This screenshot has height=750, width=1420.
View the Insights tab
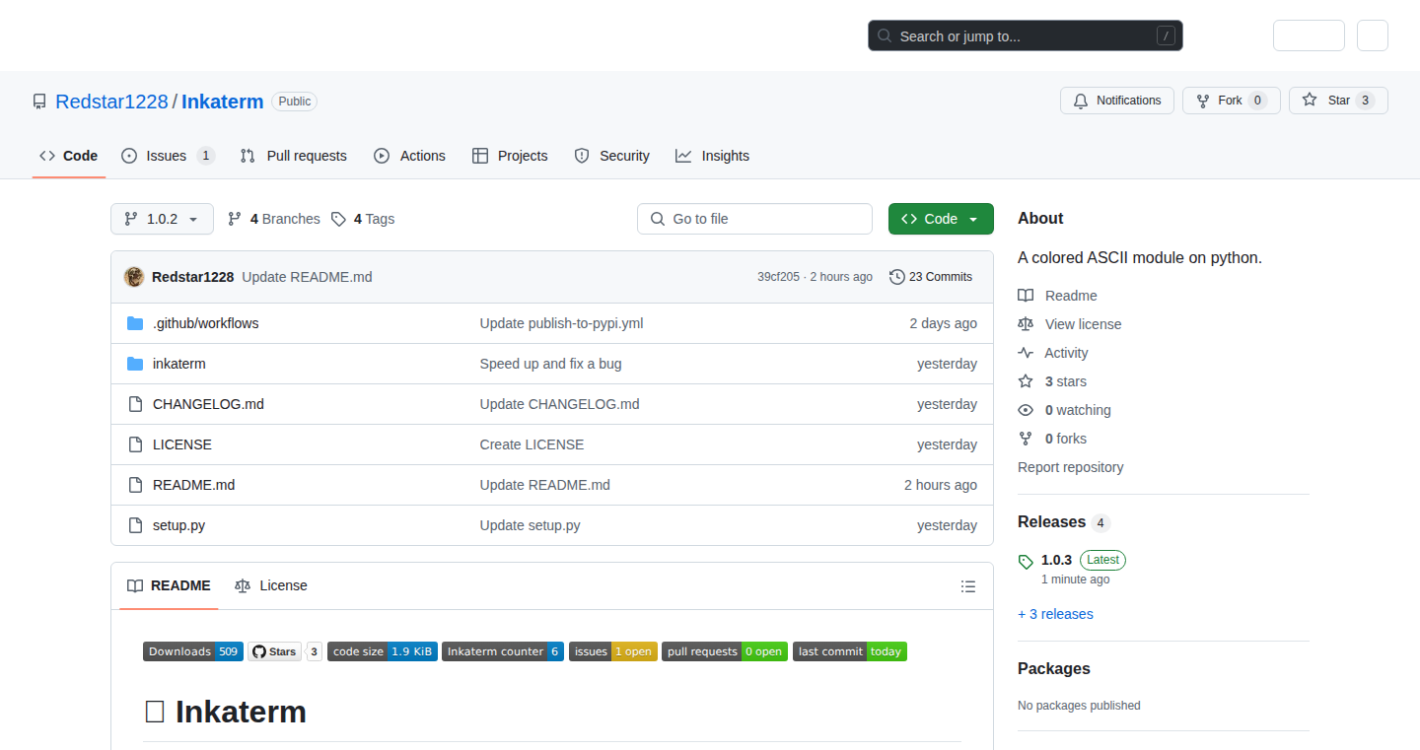pyautogui.click(x=712, y=156)
